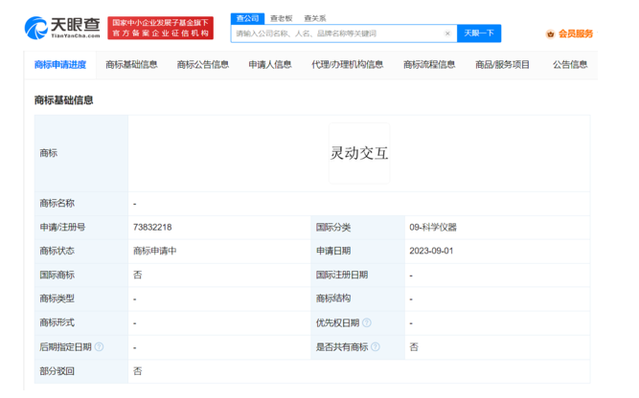Select the 查公司 search tab

pyautogui.click(x=247, y=18)
